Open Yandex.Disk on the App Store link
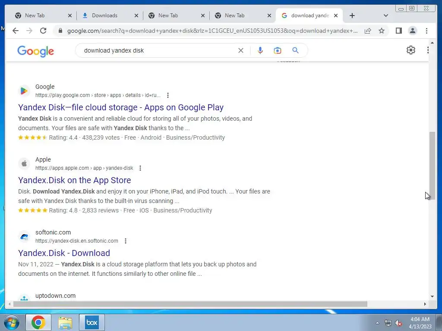The image size is (442, 331). point(75,180)
